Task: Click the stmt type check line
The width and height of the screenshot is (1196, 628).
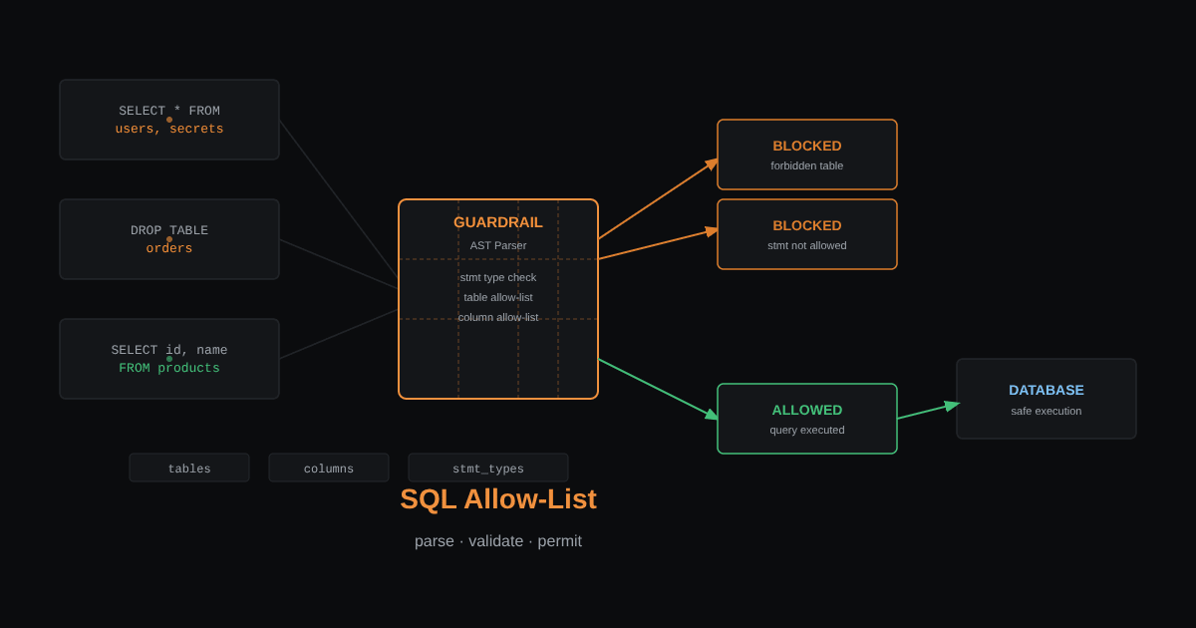Action: 498,277
